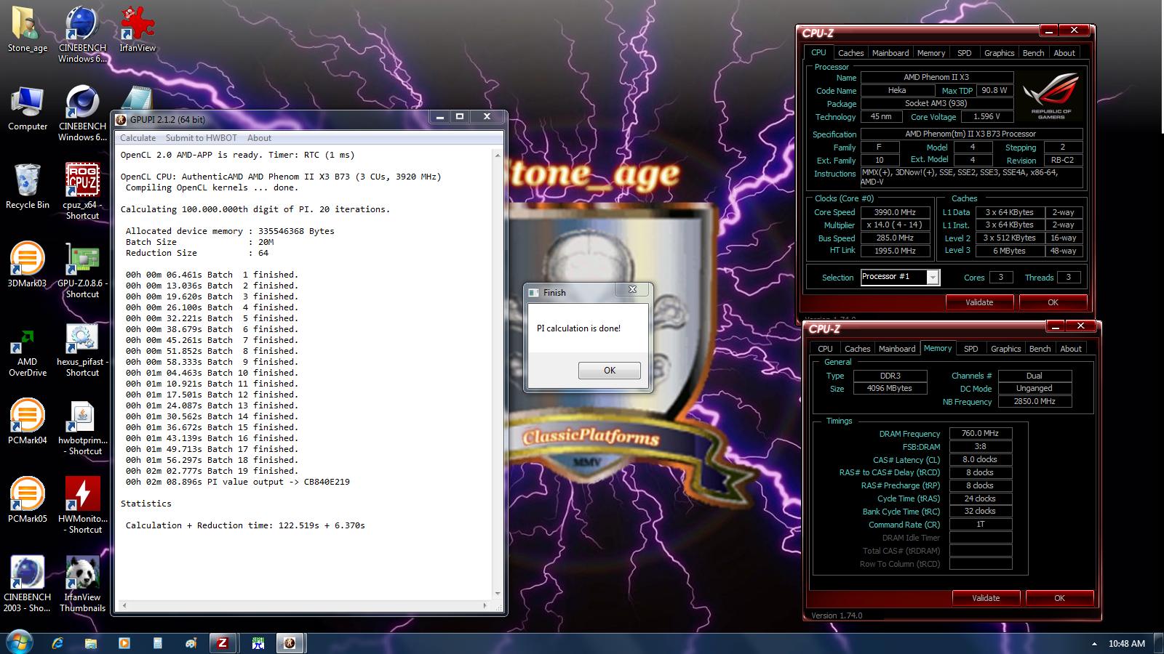The width and height of the screenshot is (1164, 654).
Task: Click GPUPI vertical scrollbar up arrow
Action: point(498,155)
